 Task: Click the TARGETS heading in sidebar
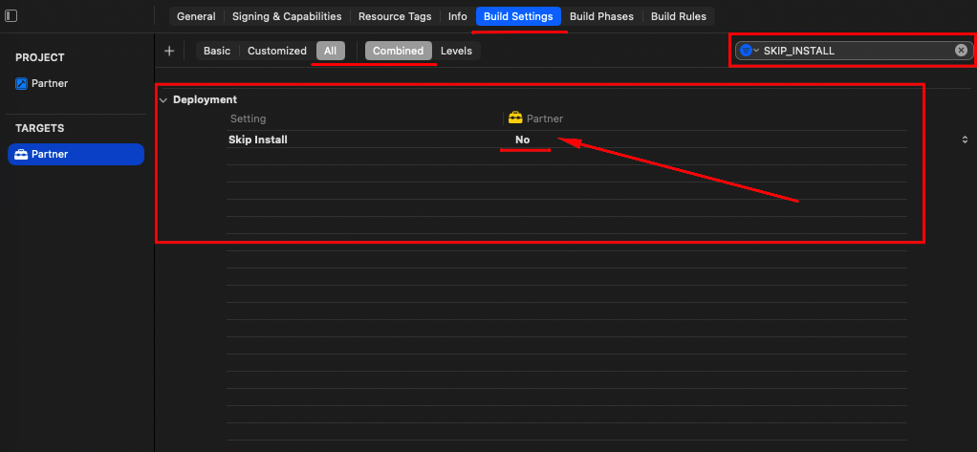click(x=40, y=128)
